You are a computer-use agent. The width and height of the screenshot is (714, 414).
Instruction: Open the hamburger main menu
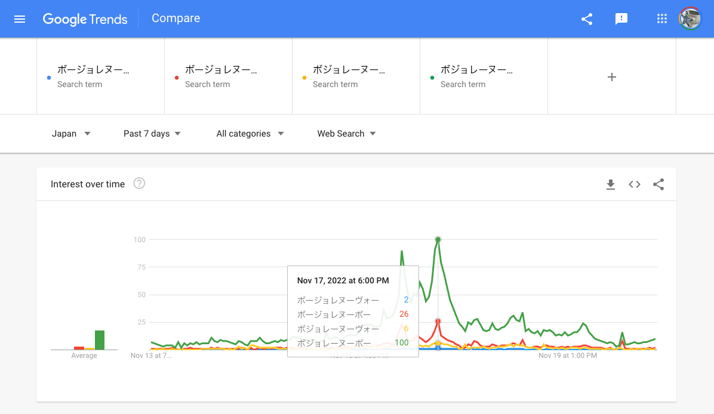tap(20, 19)
